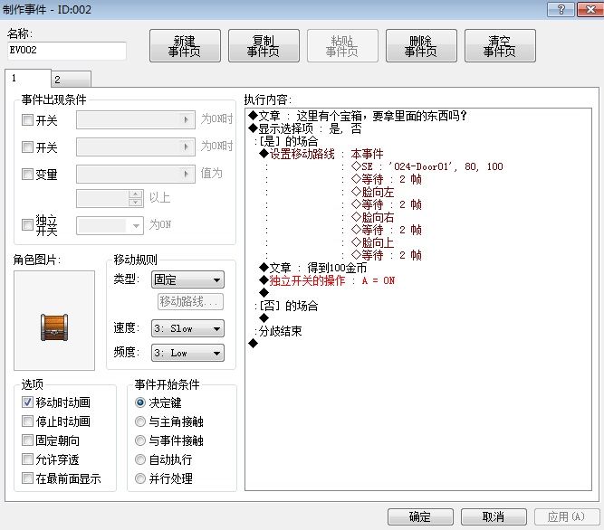Open the first 开关 selector field
The image size is (604, 530).
click(136, 119)
